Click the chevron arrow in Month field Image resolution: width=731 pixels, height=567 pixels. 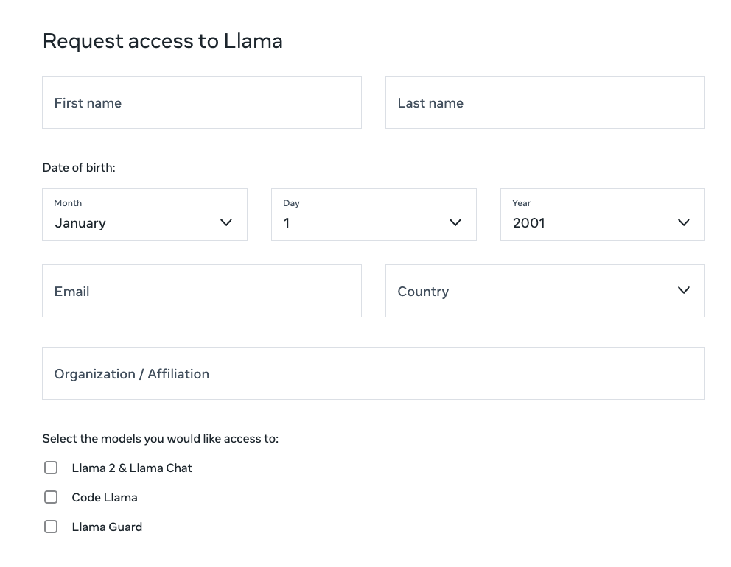tap(226, 222)
